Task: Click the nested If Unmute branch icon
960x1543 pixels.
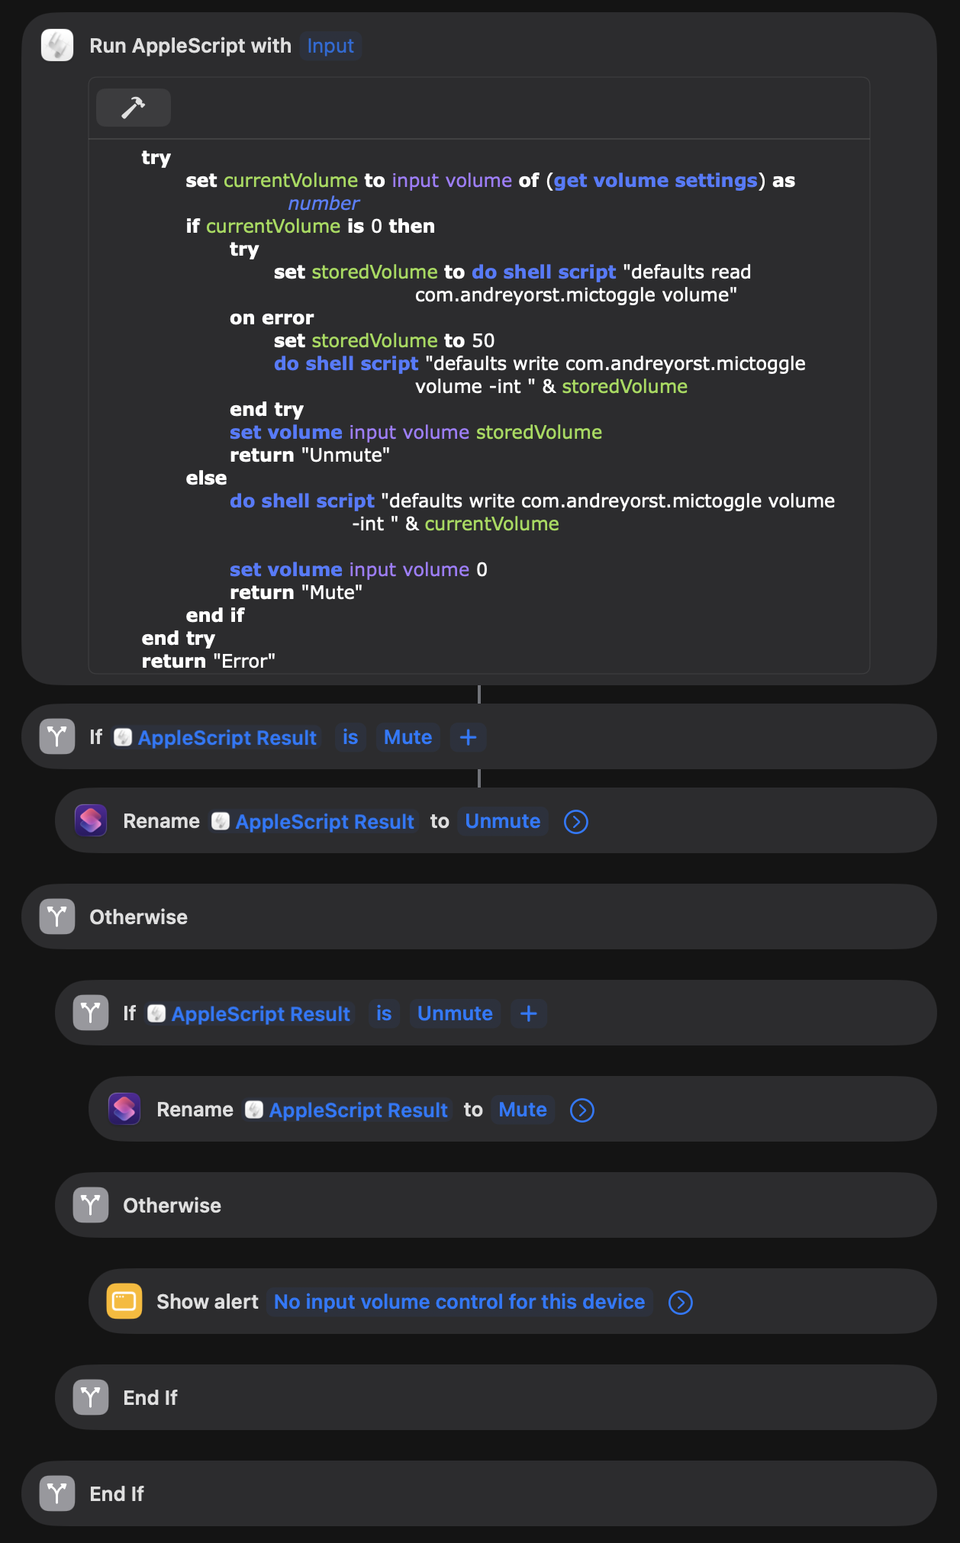Action: pos(91,1013)
